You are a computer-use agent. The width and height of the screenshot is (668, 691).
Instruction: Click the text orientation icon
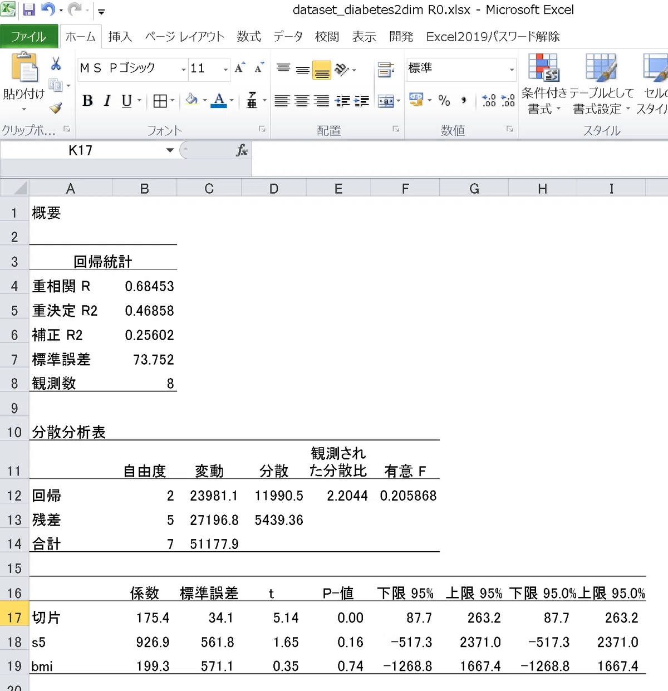pos(342,69)
